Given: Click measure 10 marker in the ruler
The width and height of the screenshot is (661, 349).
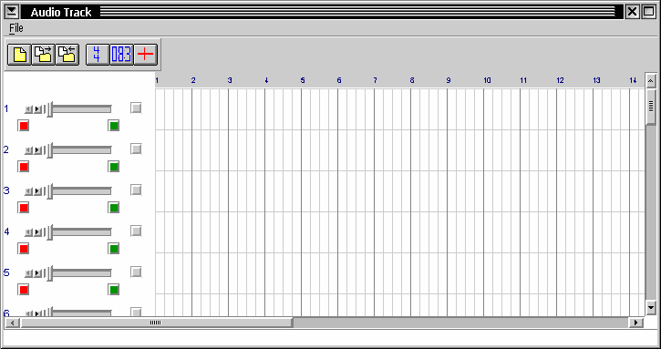Looking at the screenshot, I should coord(487,80).
